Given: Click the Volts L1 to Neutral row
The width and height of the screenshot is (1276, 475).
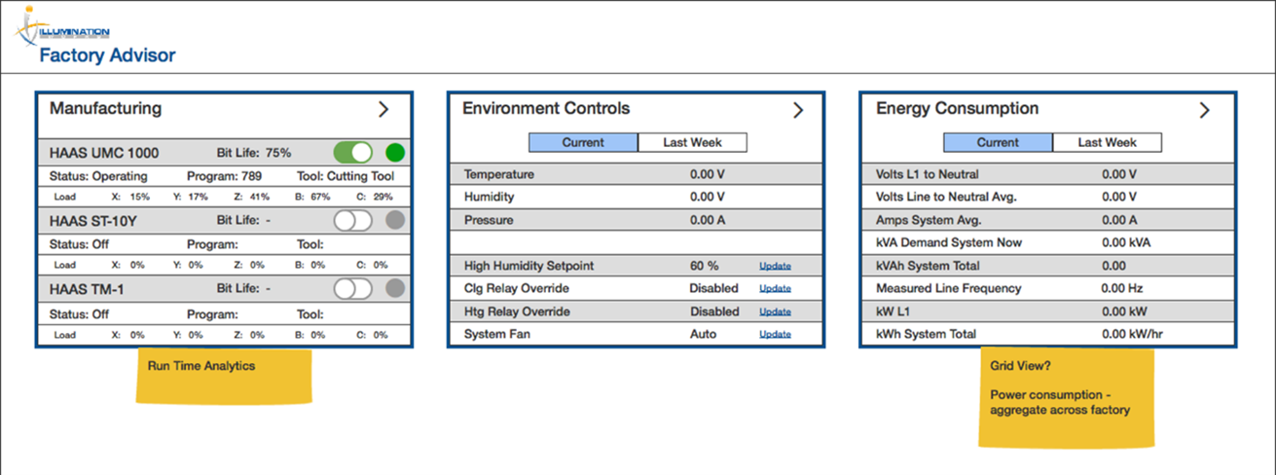Looking at the screenshot, I should pyautogui.click(x=1048, y=174).
